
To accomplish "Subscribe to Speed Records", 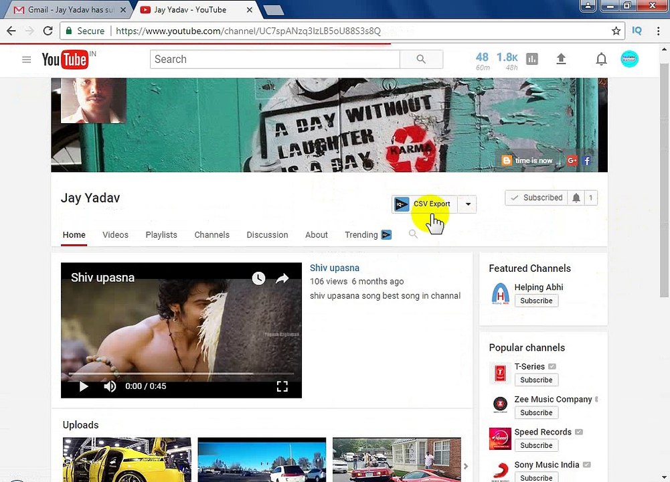I will (536, 445).
